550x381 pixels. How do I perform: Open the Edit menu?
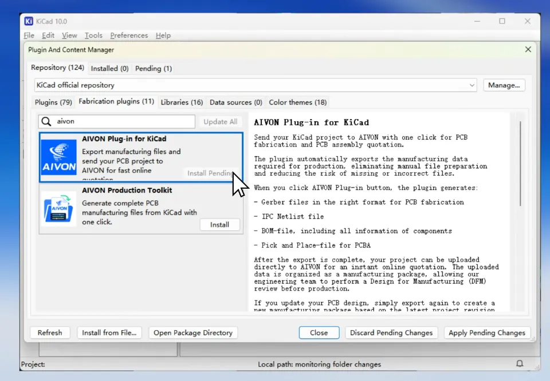(x=48, y=35)
